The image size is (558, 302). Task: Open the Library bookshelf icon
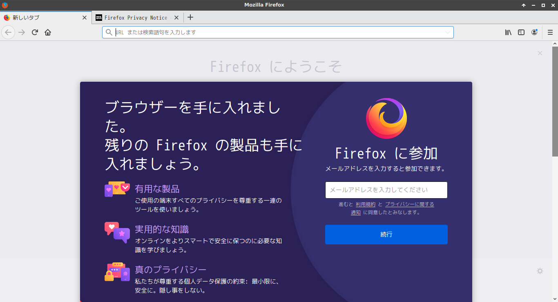[508, 32]
